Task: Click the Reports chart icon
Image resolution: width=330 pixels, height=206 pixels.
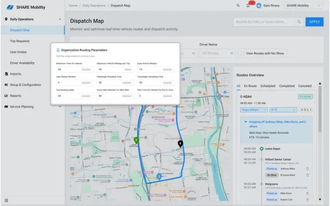Action: click(6, 96)
